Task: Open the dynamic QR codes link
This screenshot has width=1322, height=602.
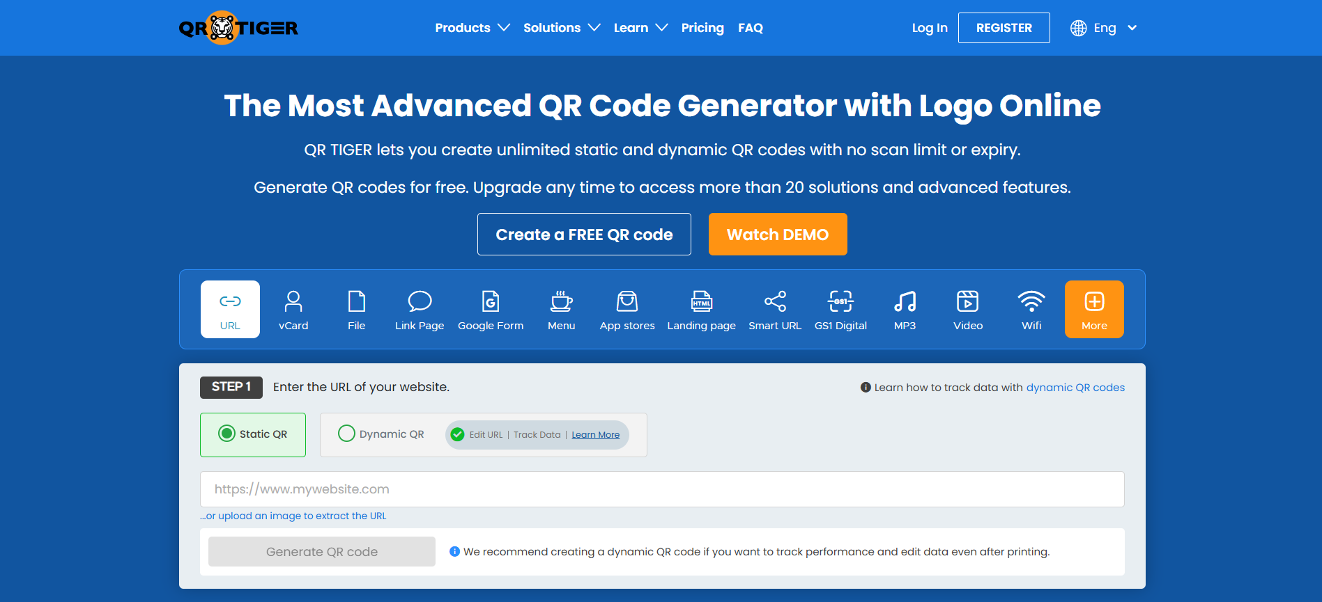Action: point(1075,388)
